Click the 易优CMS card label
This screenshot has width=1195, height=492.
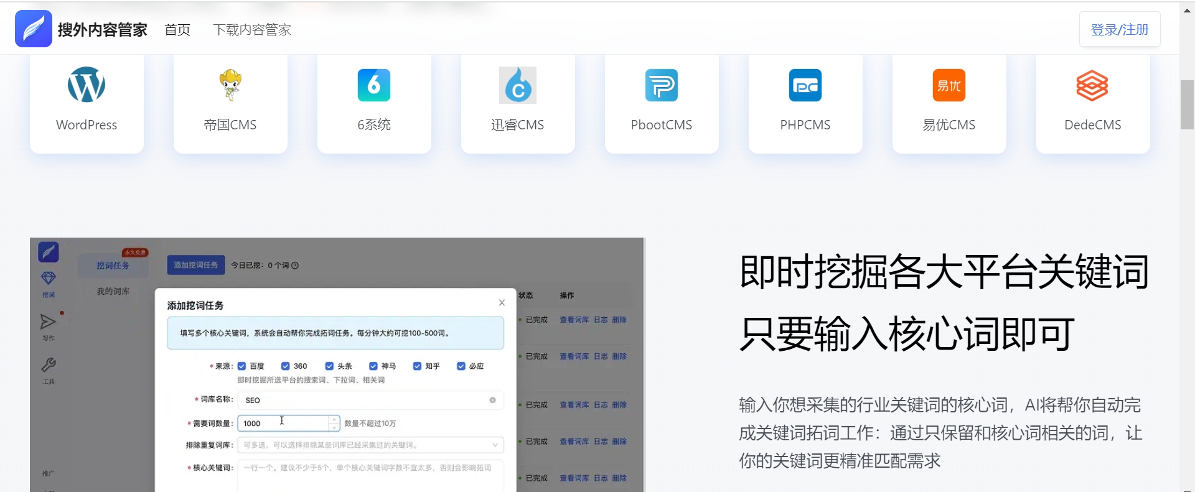tap(949, 125)
